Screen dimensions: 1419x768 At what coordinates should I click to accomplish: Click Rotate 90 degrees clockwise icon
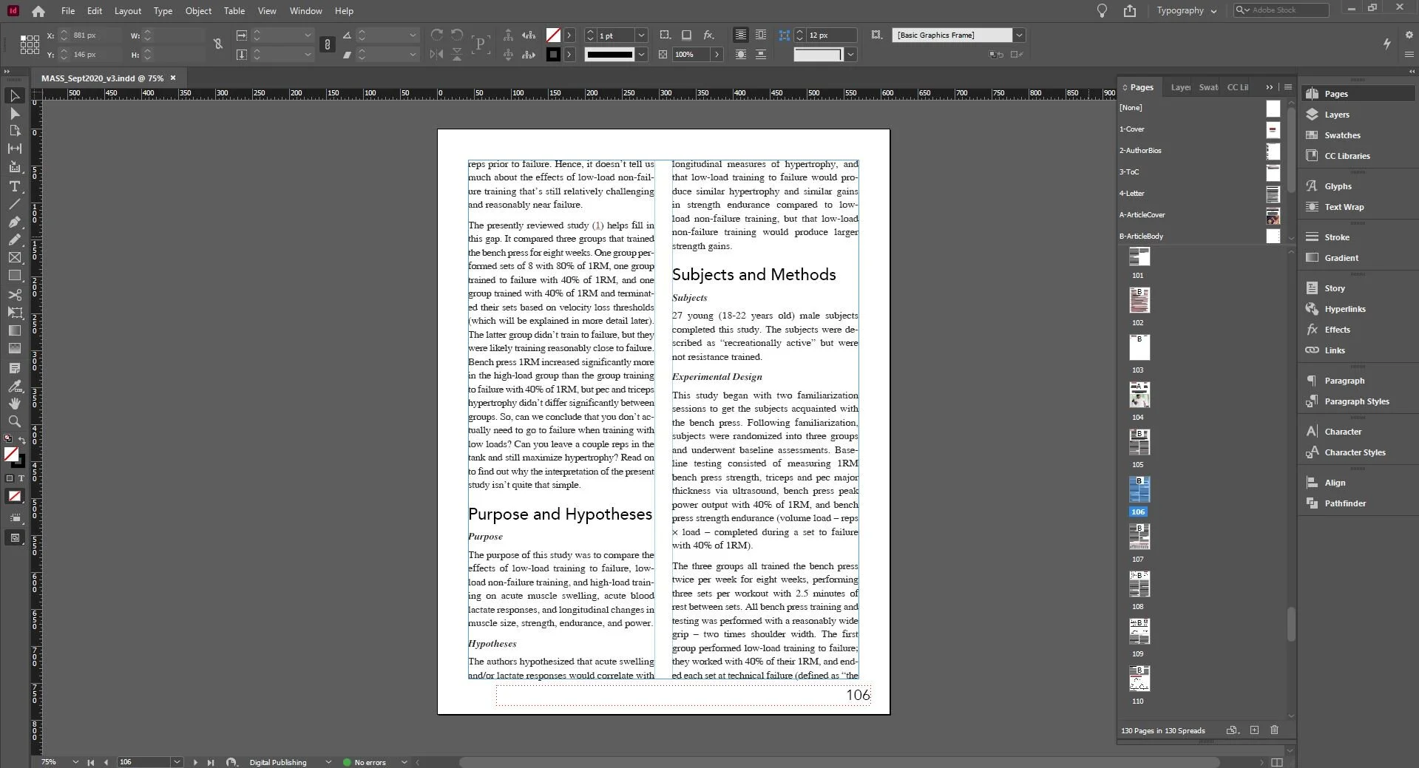(x=437, y=35)
